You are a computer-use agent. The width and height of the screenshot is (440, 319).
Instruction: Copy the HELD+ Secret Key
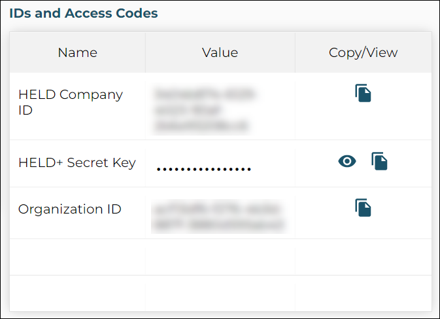pyautogui.click(x=379, y=161)
